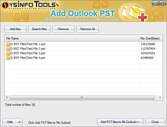167x127 pixels.
Task: Open the Search files dialog
Action: click(x=39, y=29)
